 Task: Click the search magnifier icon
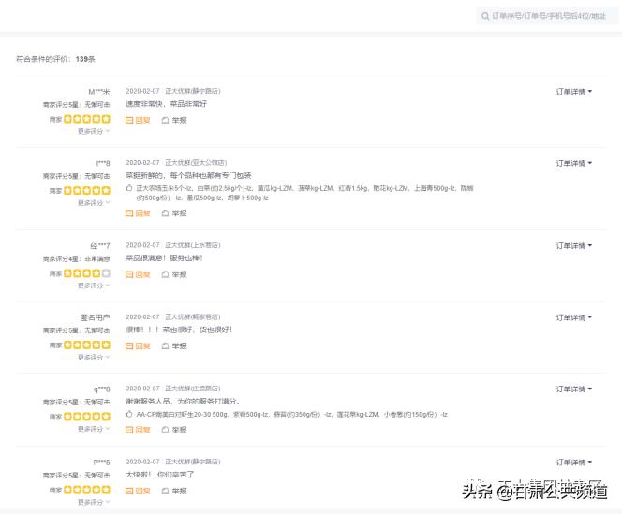tap(484, 16)
